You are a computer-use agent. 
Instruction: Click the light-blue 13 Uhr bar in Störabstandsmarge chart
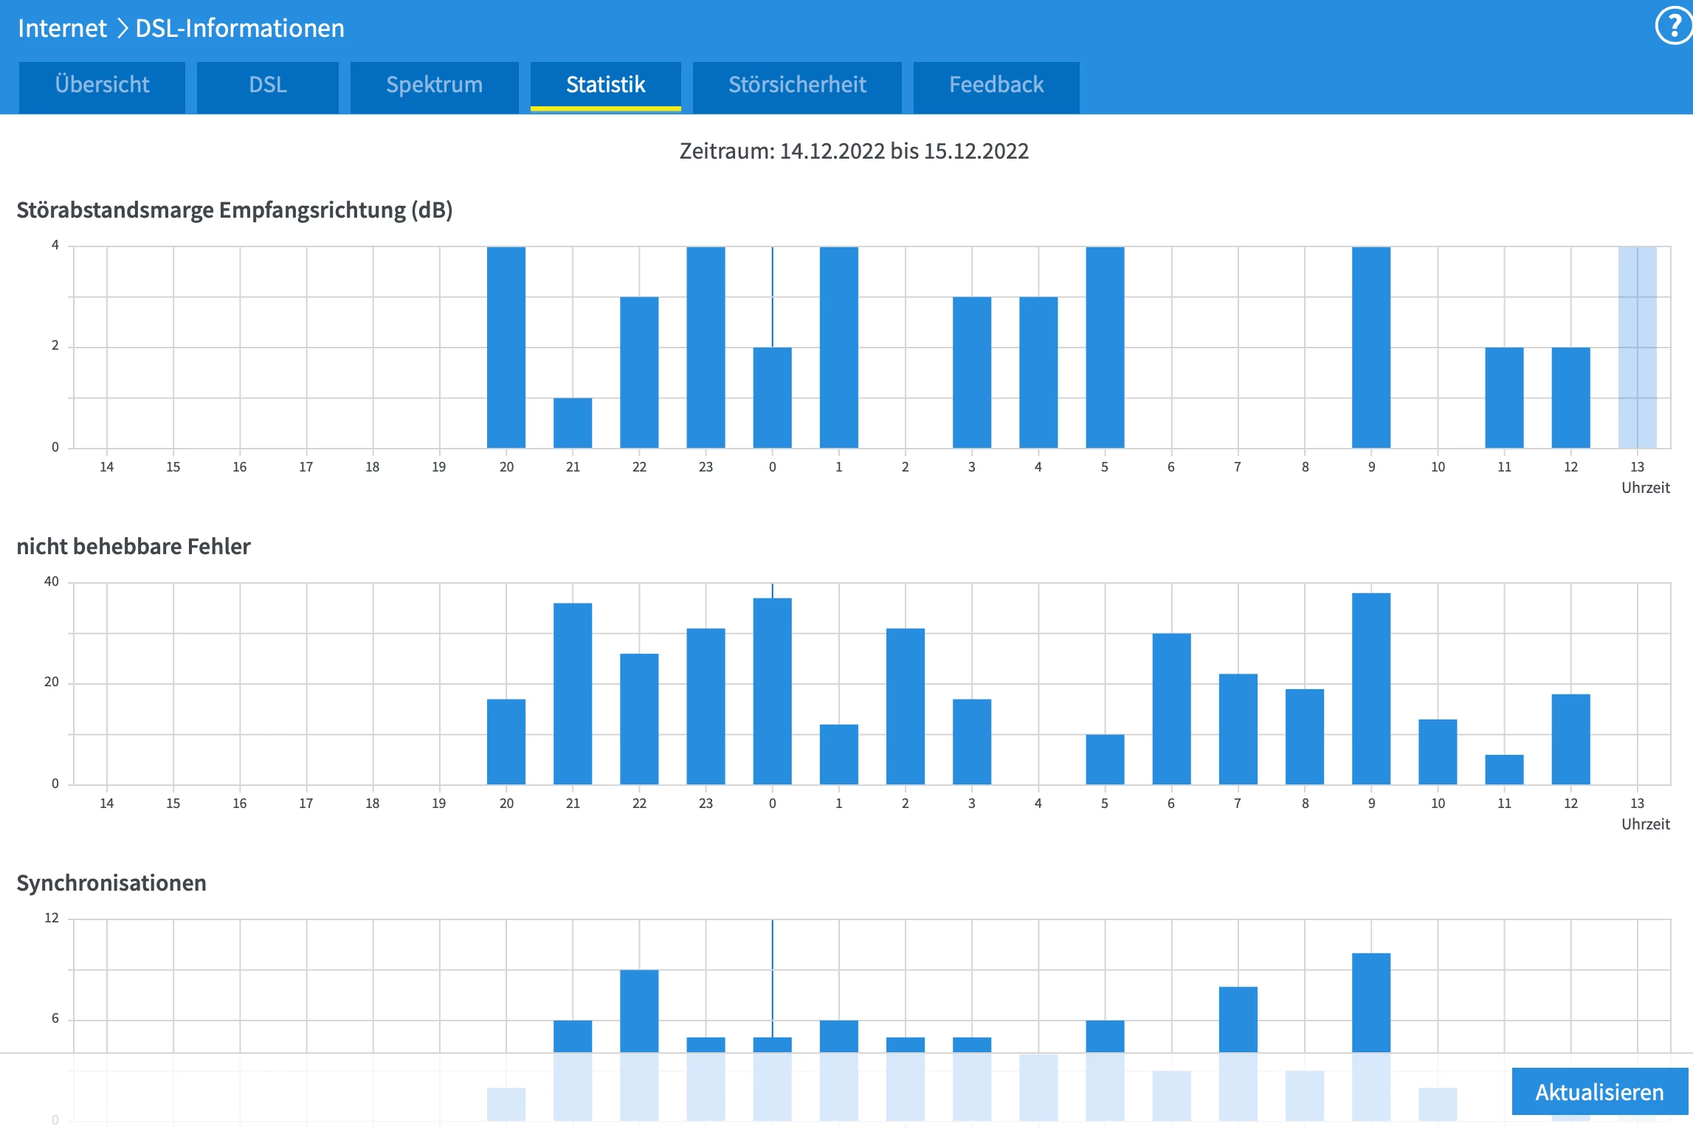[x=1637, y=347]
